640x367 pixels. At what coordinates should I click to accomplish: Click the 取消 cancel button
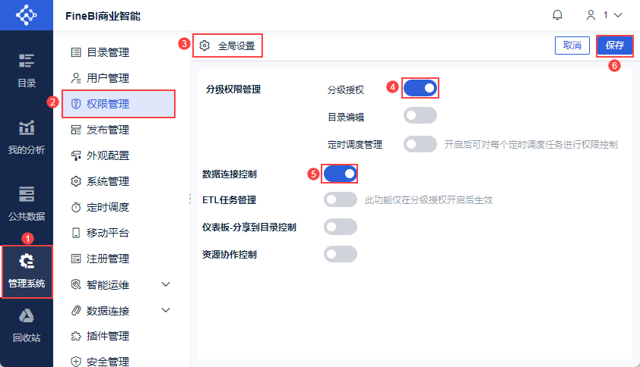click(572, 45)
